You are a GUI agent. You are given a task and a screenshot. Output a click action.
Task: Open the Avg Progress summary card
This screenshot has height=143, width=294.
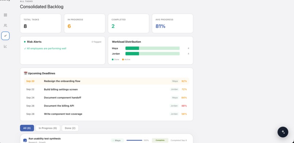pos(173,23)
